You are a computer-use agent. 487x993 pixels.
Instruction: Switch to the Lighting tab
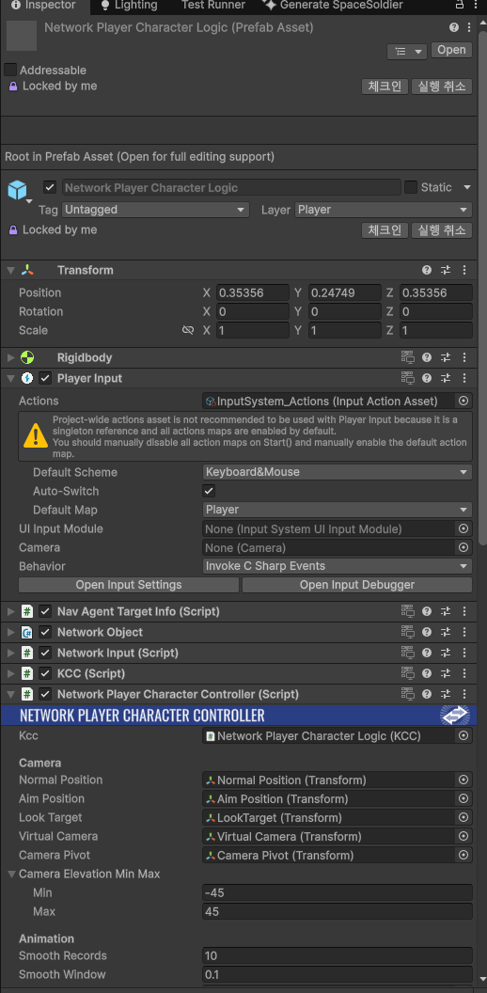coord(129,5)
